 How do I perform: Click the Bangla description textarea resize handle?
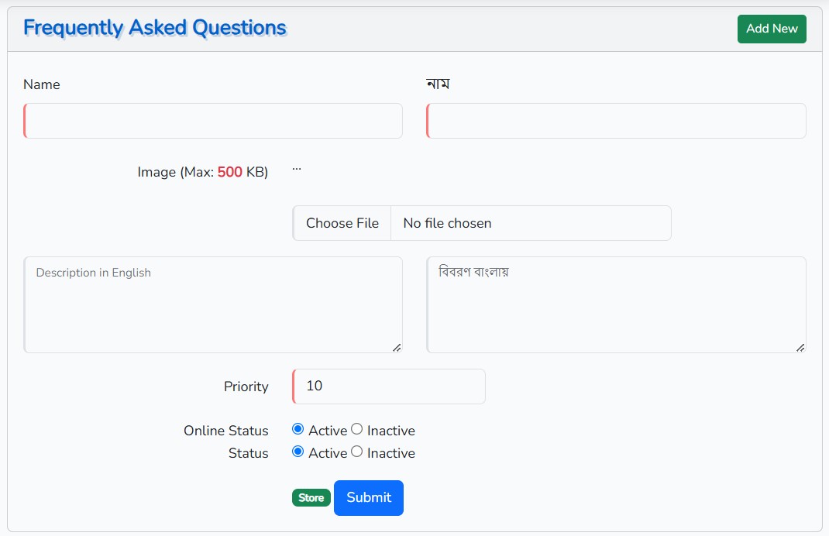[x=800, y=348]
